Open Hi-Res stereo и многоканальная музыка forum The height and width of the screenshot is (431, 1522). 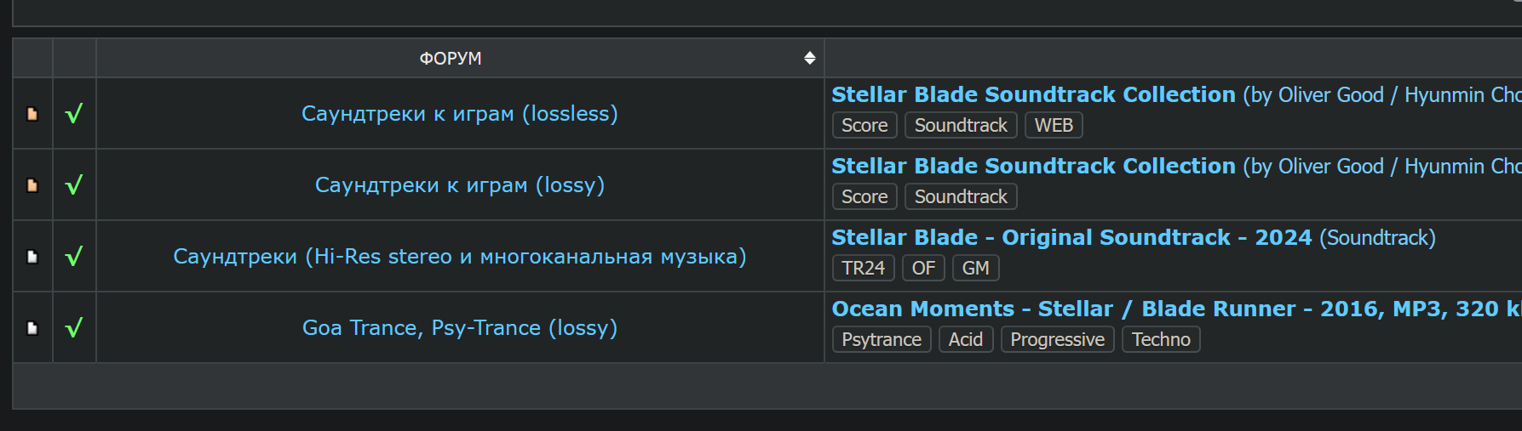point(460,257)
